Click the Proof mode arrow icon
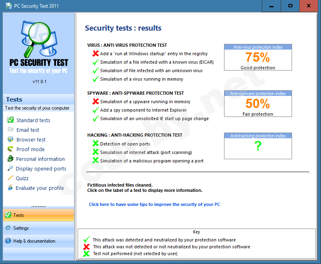Screen dimensions: 321x264 (x=10, y=149)
